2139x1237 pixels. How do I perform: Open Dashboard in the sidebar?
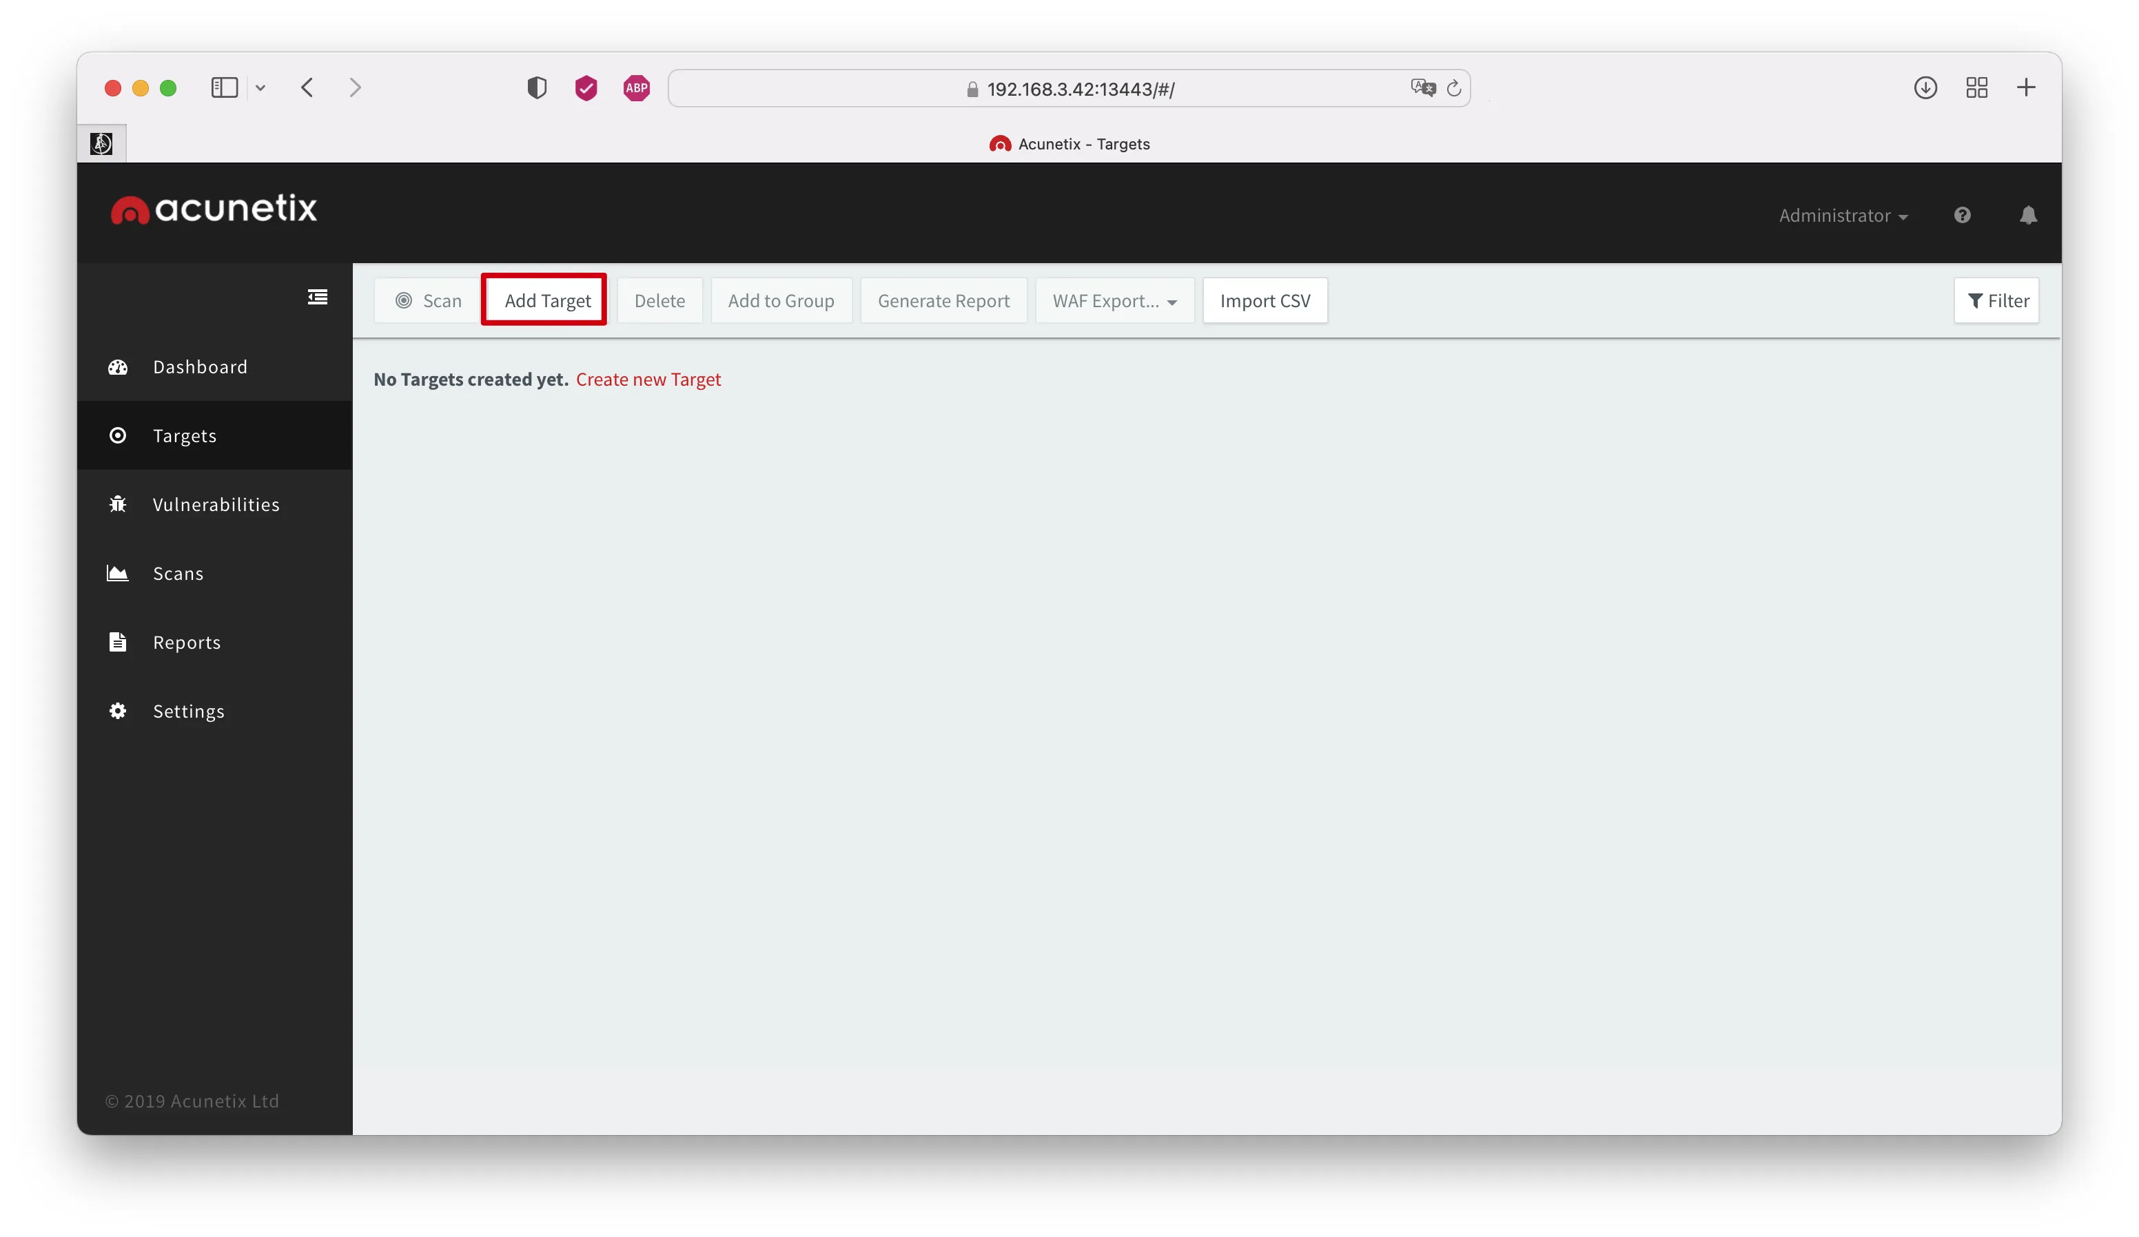(215, 367)
